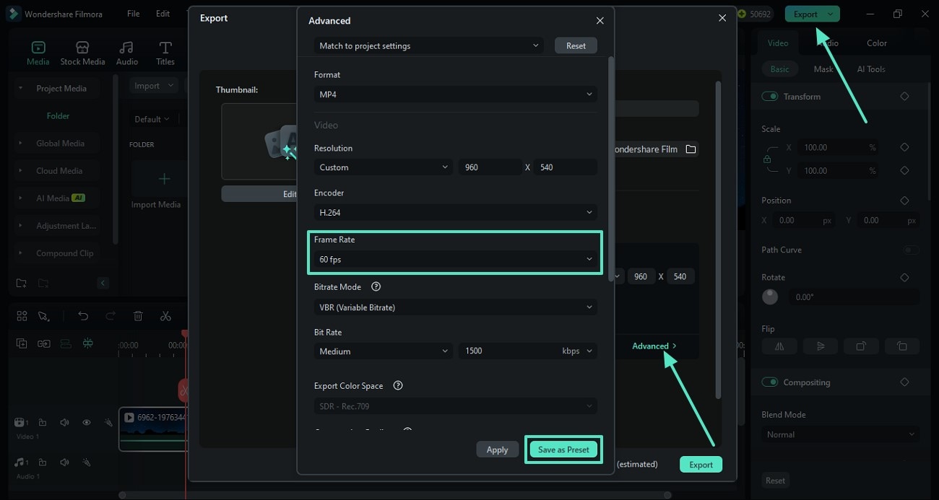Click Bitrate Mode help icon

click(x=376, y=286)
